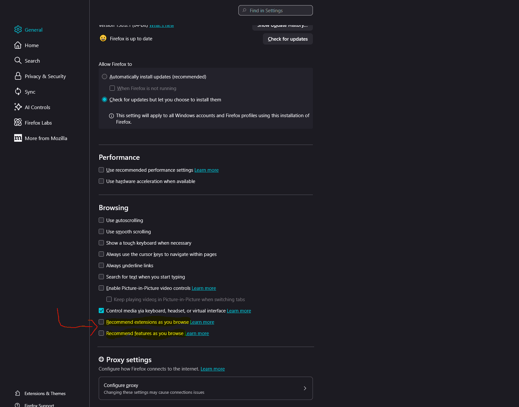Toggle Keep playing videos in Picture-in-Picture checkbox
This screenshot has width=519, height=407.
109,299
